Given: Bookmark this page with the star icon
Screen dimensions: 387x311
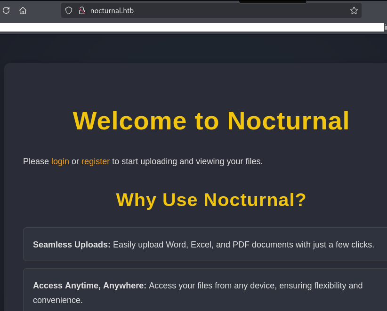Looking at the screenshot, I should pyautogui.click(x=354, y=10).
